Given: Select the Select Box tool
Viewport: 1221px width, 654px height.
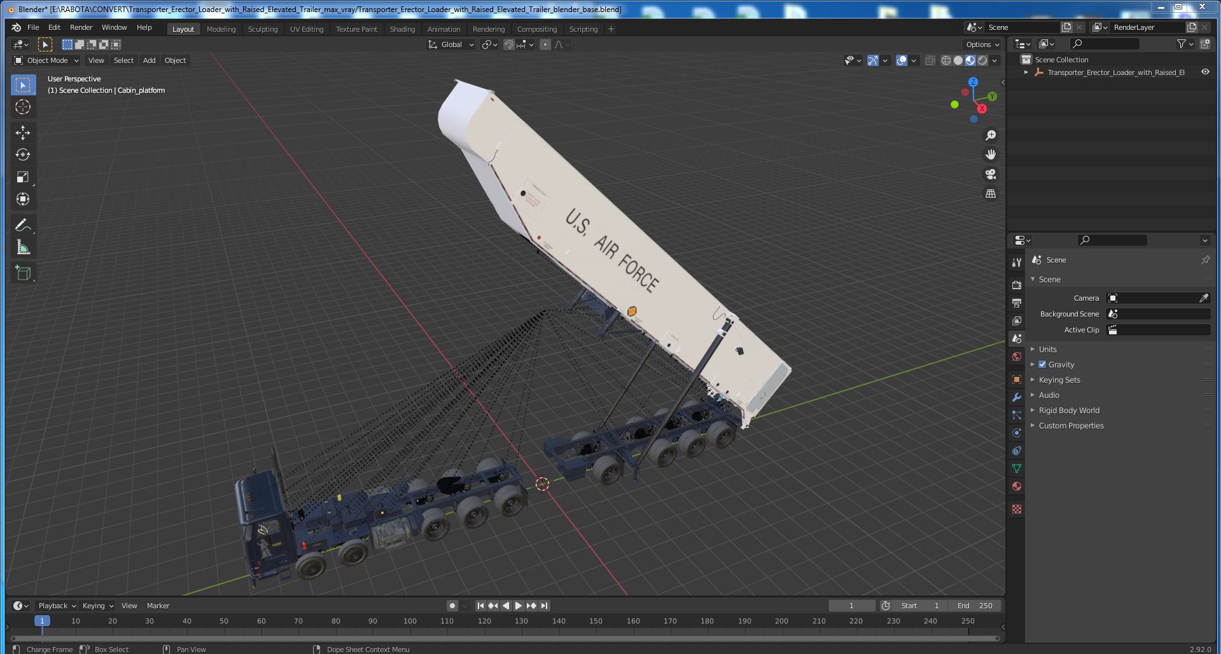Looking at the screenshot, I should pyautogui.click(x=23, y=85).
